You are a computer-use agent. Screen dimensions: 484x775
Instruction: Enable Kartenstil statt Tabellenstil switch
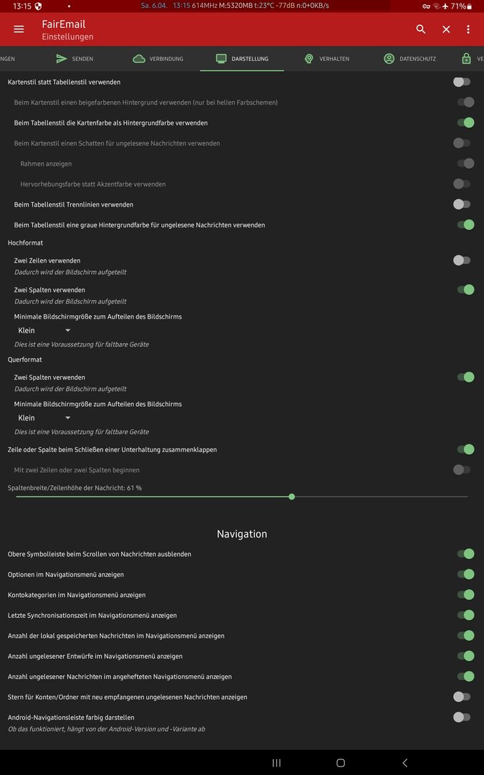(x=462, y=82)
